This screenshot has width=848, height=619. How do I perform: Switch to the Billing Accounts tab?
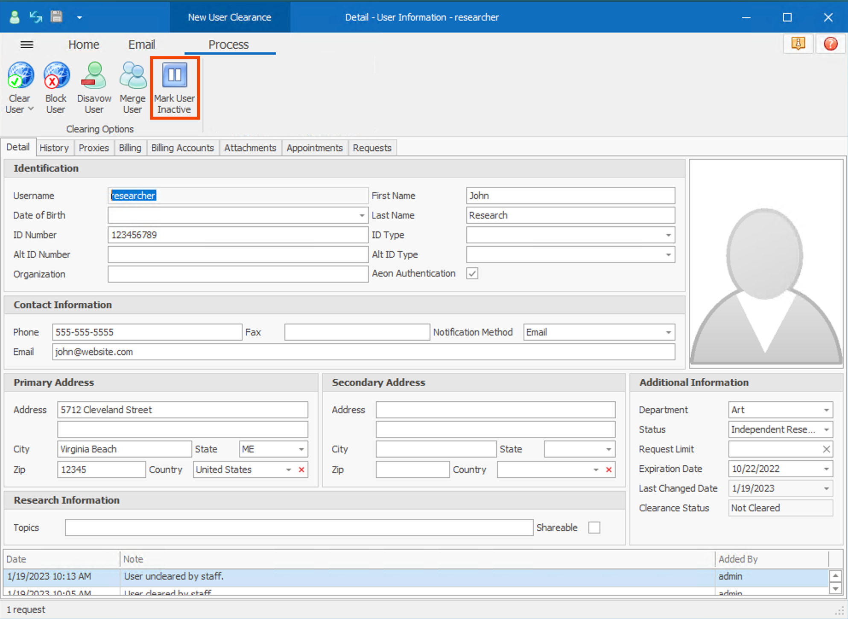click(x=182, y=148)
